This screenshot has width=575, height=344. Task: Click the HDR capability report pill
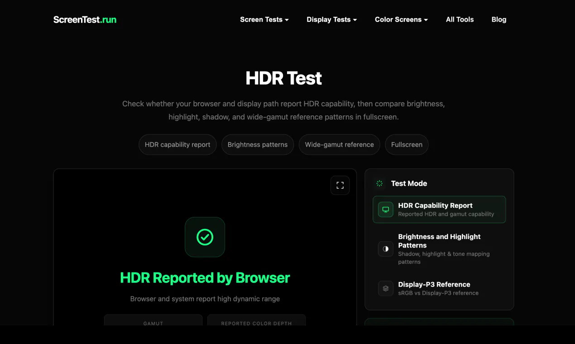[177, 145]
